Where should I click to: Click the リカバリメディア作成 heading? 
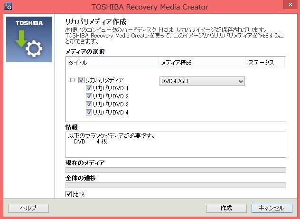(96, 22)
